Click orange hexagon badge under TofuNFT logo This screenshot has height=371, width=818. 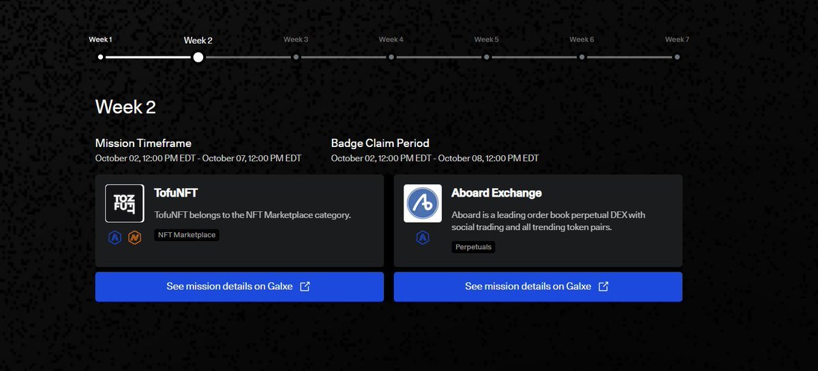coord(135,238)
